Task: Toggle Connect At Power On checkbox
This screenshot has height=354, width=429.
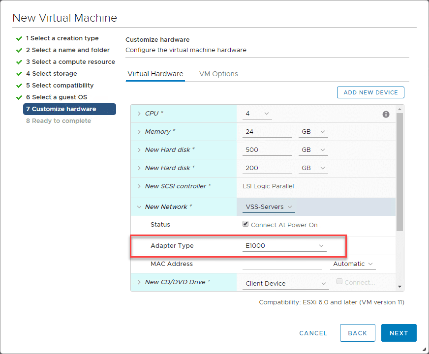Action: point(246,224)
